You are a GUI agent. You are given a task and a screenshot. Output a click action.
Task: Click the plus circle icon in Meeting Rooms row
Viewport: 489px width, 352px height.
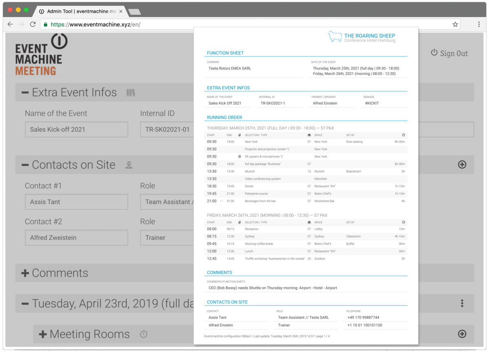coord(462,334)
